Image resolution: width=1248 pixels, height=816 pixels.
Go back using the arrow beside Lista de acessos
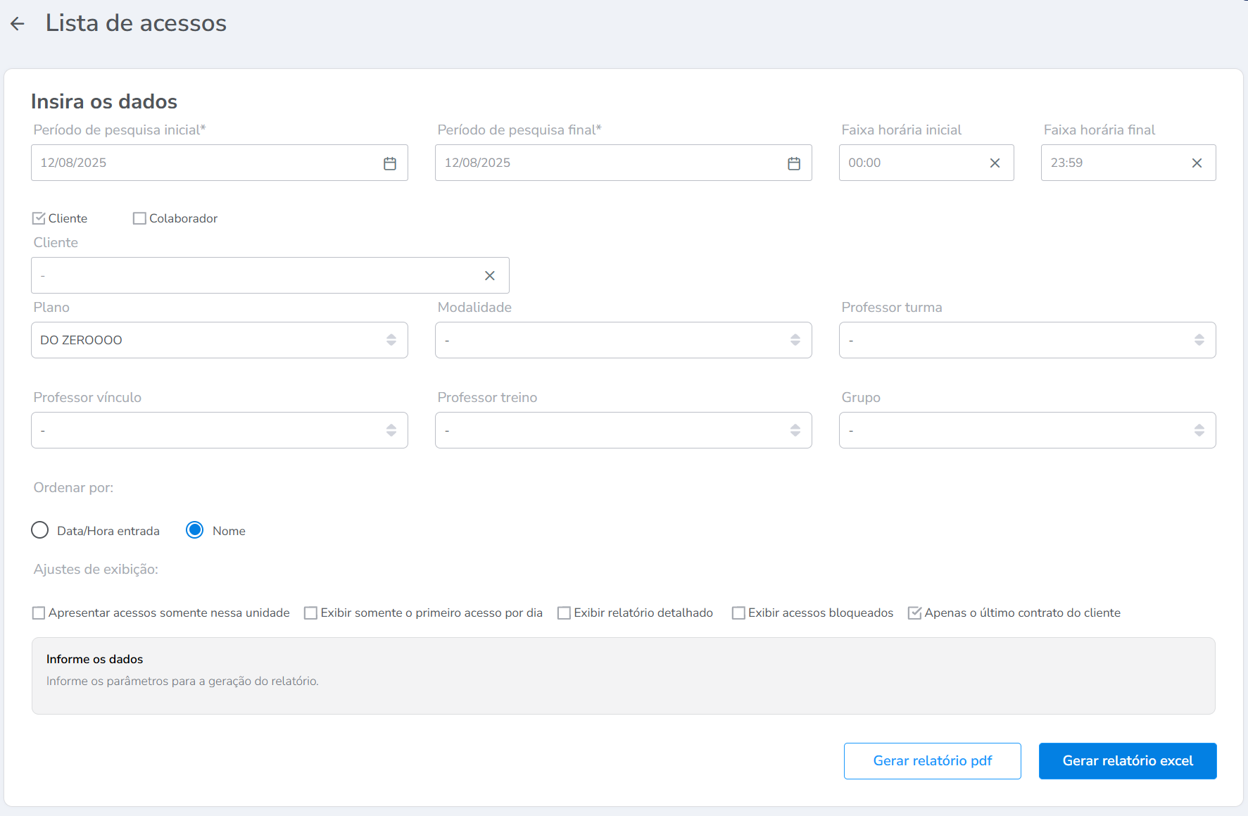[x=18, y=24]
